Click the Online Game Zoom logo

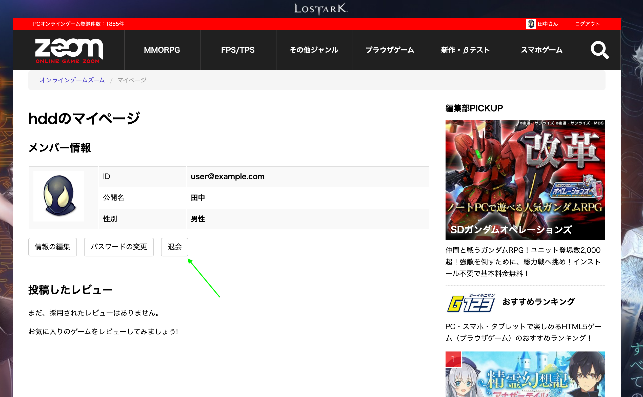click(69, 51)
